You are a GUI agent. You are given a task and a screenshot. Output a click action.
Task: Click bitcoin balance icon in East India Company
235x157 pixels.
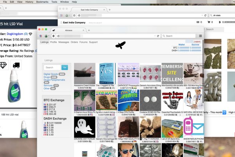pyautogui.click(x=220, y=22)
